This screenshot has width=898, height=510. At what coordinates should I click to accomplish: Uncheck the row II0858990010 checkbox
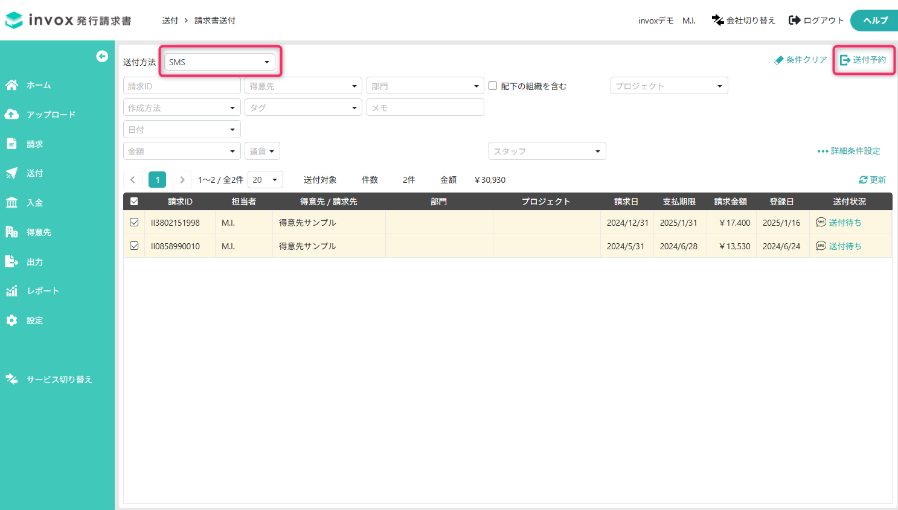[134, 246]
